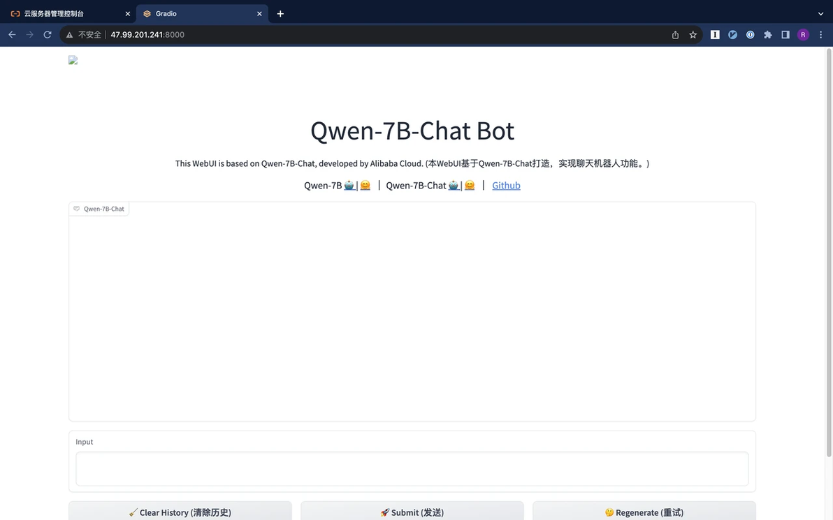833x520 pixels.
Task: Click the address bar showing 47.99.201.241:8000
Action: pyautogui.click(x=380, y=34)
